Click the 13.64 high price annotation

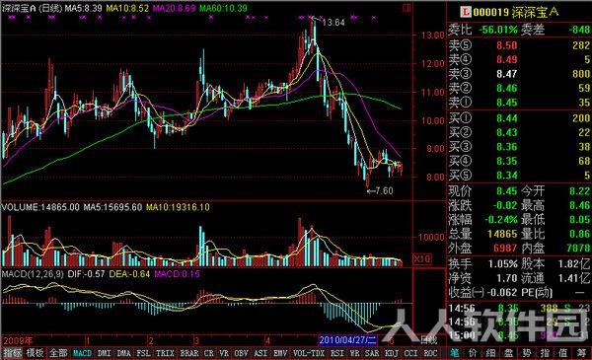pos(333,23)
